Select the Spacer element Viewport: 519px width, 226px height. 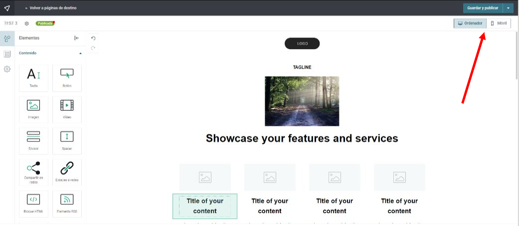click(x=67, y=141)
